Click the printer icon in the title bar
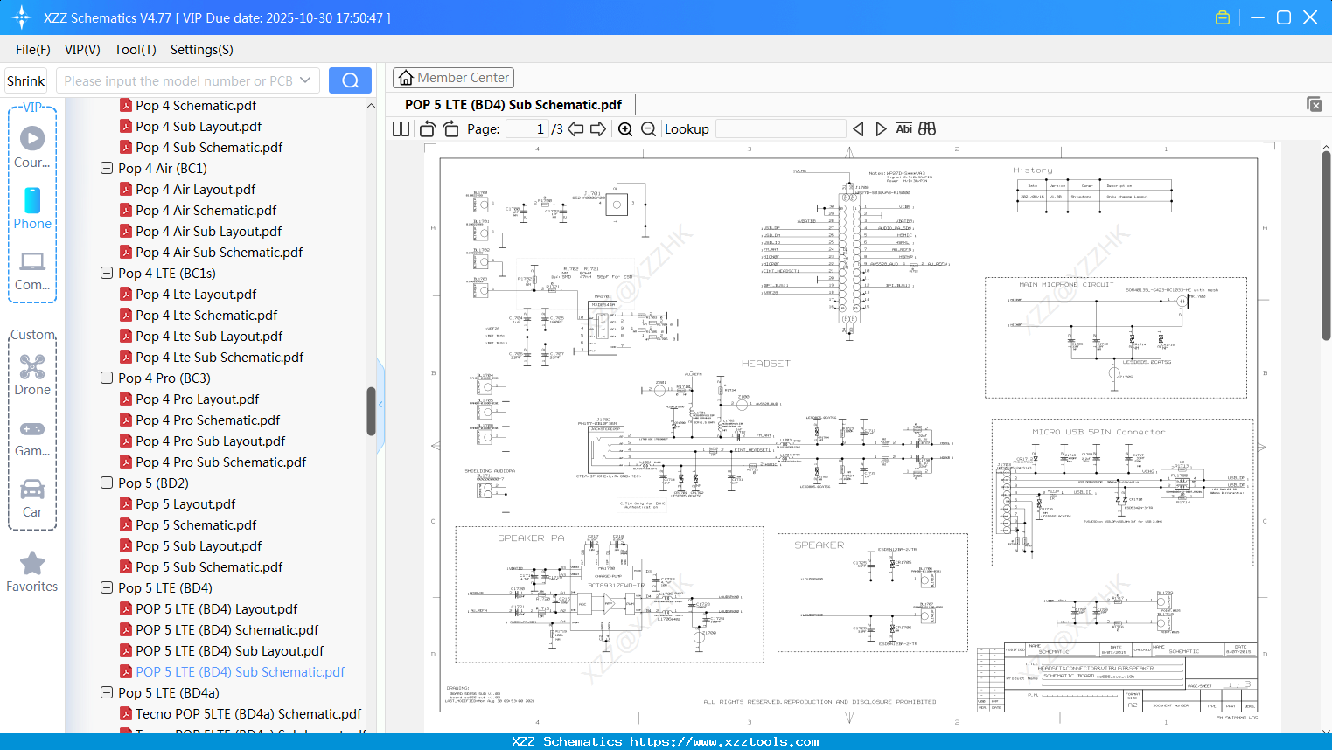This screenshot has height=750, width=1332. 1222,17
